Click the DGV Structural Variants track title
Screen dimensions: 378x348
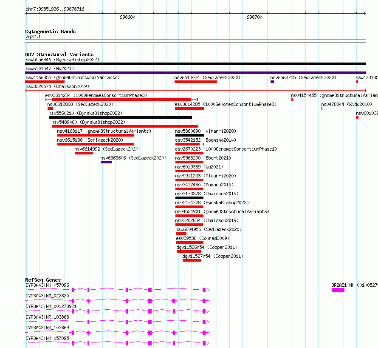[59, 54]
